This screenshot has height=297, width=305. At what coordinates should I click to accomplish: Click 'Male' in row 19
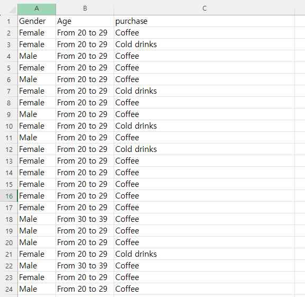coord(28,231)
